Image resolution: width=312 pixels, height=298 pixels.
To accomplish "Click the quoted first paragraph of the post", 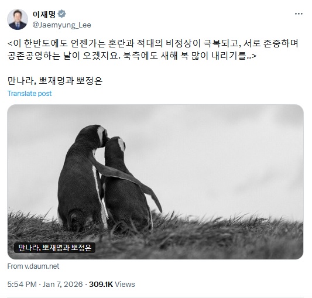I will [153, 50].
